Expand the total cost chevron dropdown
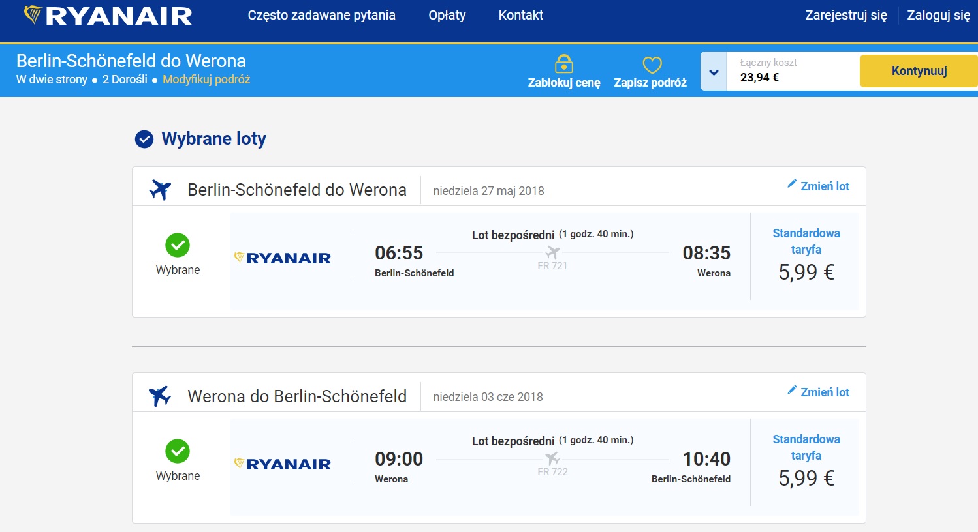This screenshot has height=532, width=978. point(714,72)
